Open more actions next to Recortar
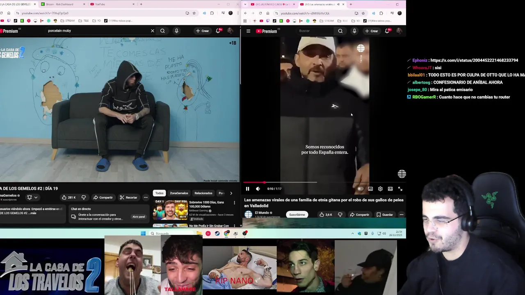The width and height of the screenshot is (525, 295). [x=146, y=197]
